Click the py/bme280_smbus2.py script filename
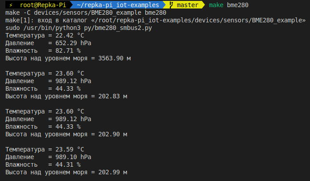 point(118,28)
